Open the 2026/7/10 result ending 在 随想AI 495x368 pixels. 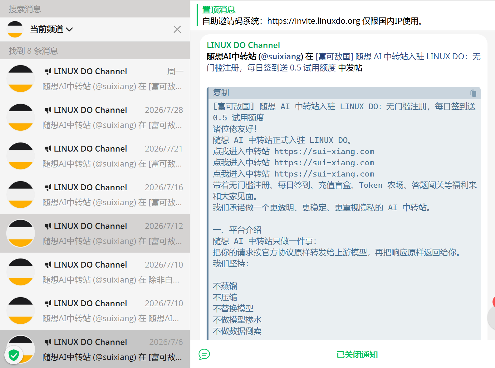coord(95,311)
